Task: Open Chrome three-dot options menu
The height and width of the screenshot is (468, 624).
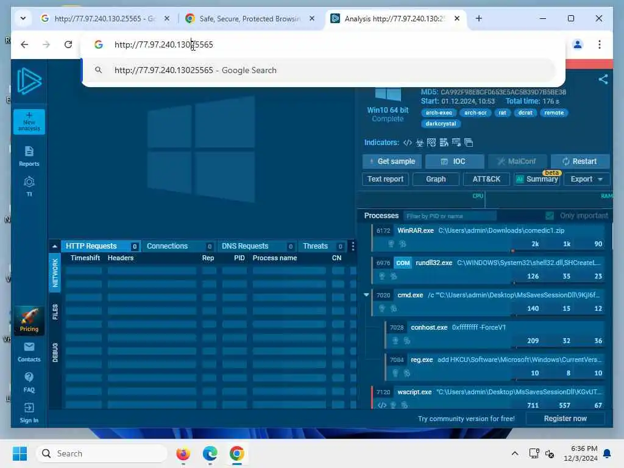Action: 600,44
